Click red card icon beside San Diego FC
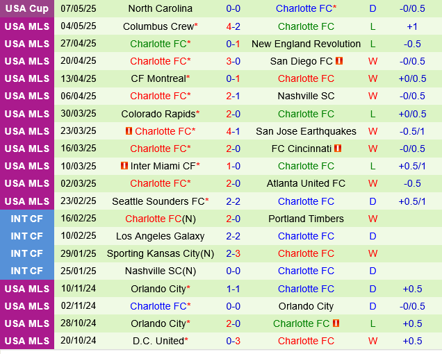 click(339, 61)
